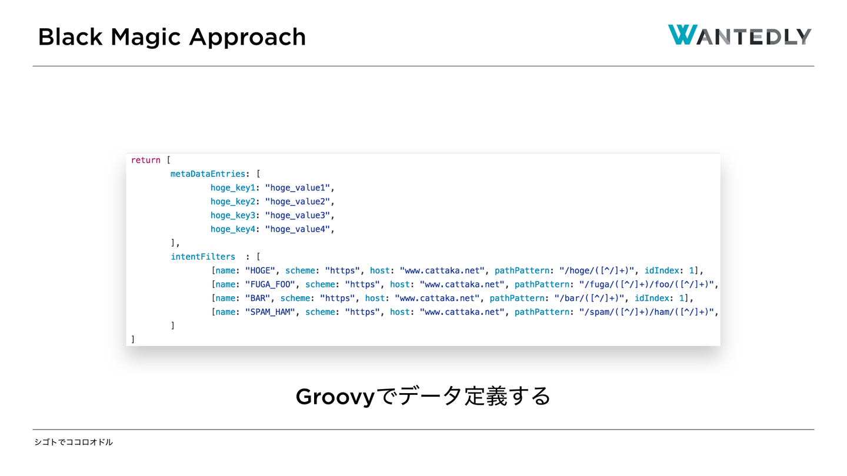
Task: Select the "https" scheme in the SPAM_HAM row
Action: (362, 312)
